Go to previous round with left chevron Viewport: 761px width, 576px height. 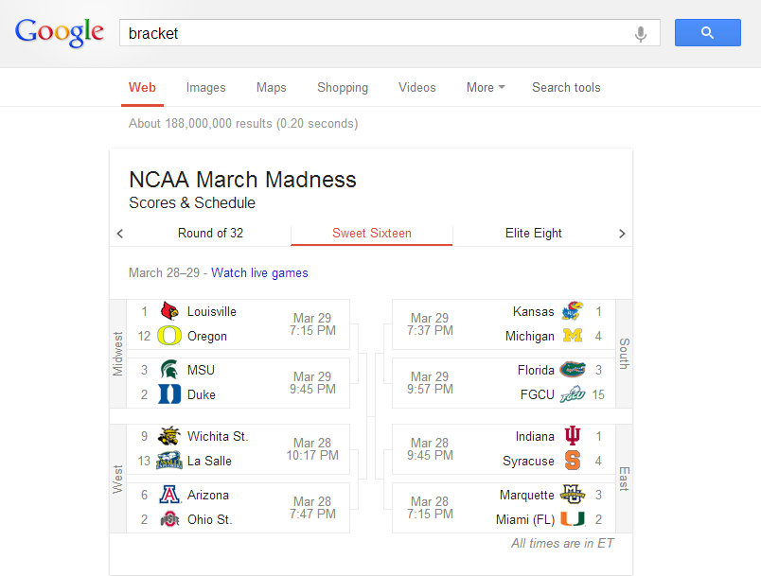tap(120, 234)
